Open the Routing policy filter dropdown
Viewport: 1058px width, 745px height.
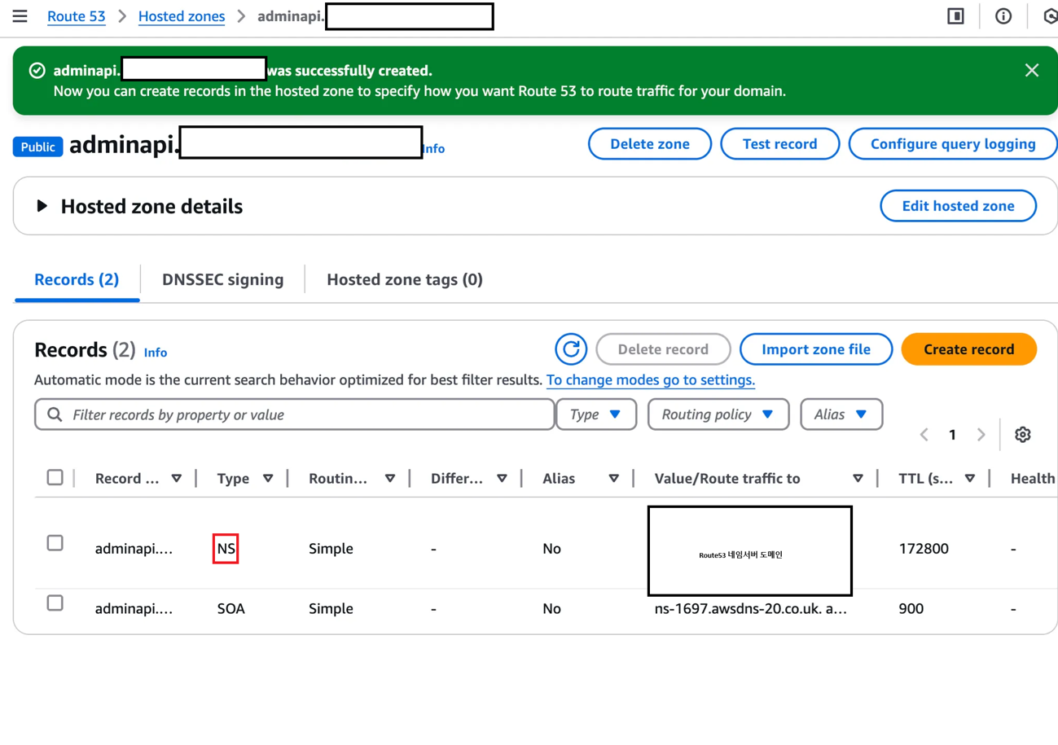pos(718,414)
